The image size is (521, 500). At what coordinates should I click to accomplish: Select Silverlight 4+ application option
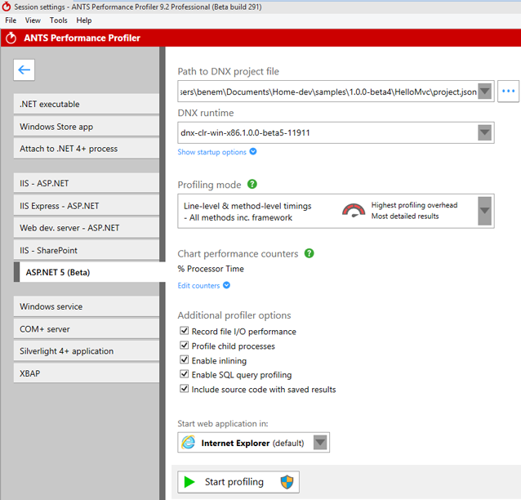coord(87,351)
